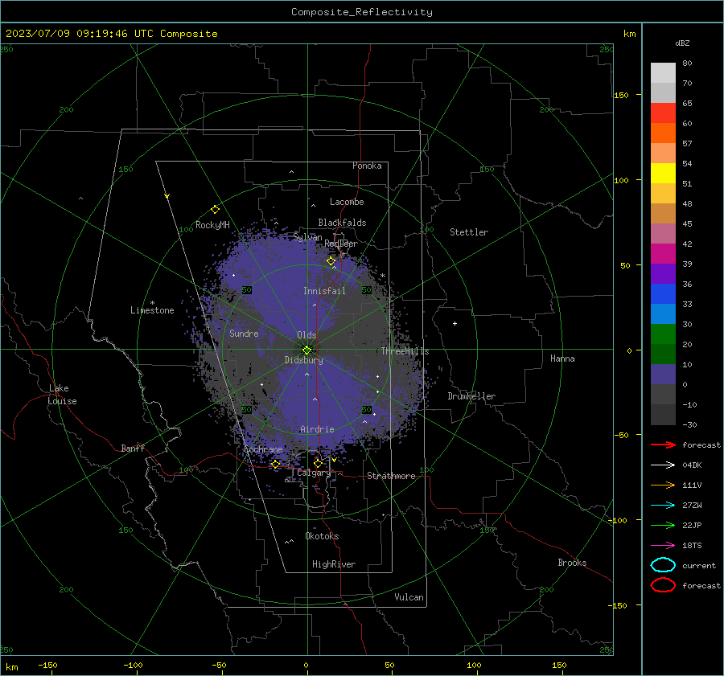Image resolution: width=724 pixels, height=676 pixels.
Task: Click the orange 111V arrow legend icon
Action: pyautogui.click(x=663, y=485)
